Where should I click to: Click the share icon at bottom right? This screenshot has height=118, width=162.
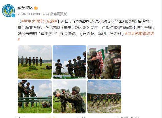pos(117,117)
